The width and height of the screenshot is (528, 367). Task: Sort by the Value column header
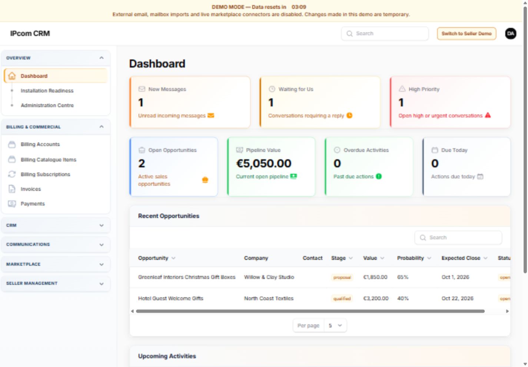[373, 258]
